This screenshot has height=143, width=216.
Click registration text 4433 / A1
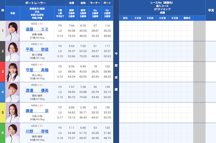[x=37, y=126]
